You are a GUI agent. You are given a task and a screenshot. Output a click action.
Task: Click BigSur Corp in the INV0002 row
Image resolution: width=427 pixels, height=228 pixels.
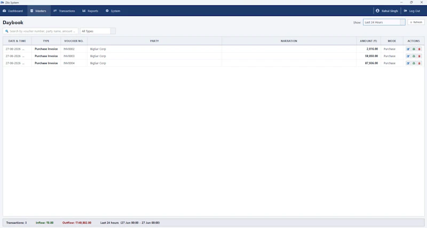[98, 49]
